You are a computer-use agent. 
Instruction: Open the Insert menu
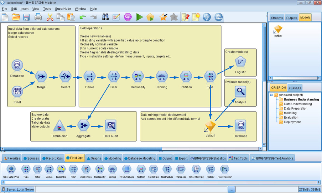(24, 9)
